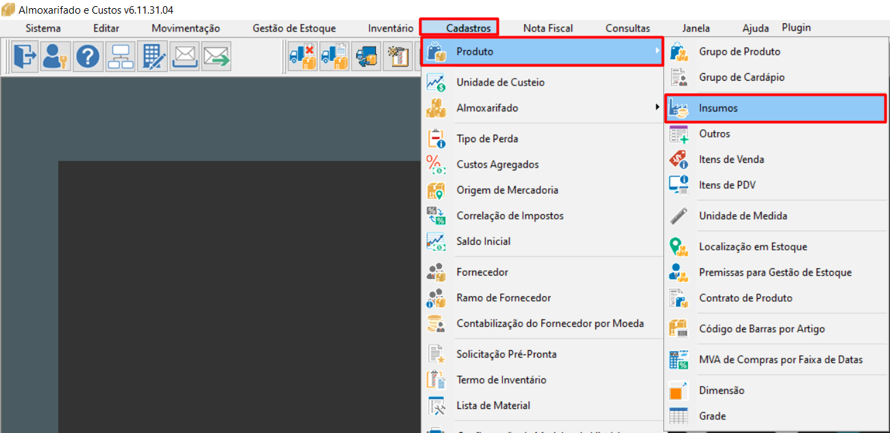Open help via the question mark icon
This screenshot has width=890, height=433.
[88, 56]
